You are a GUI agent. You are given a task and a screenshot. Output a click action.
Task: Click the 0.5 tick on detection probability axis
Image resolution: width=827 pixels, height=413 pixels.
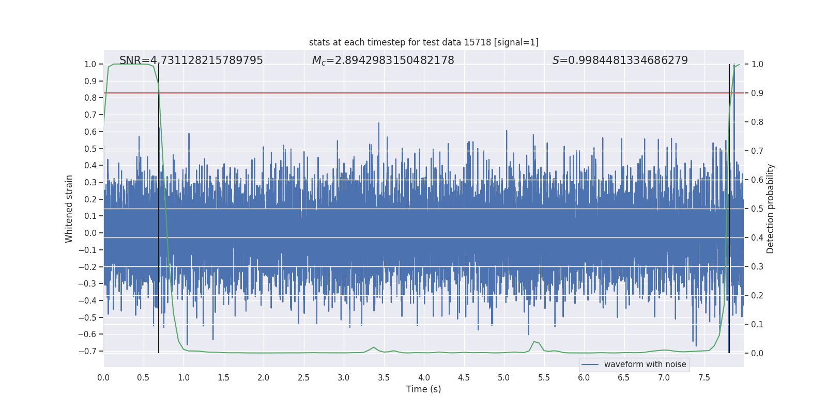[x=757, y=209]
